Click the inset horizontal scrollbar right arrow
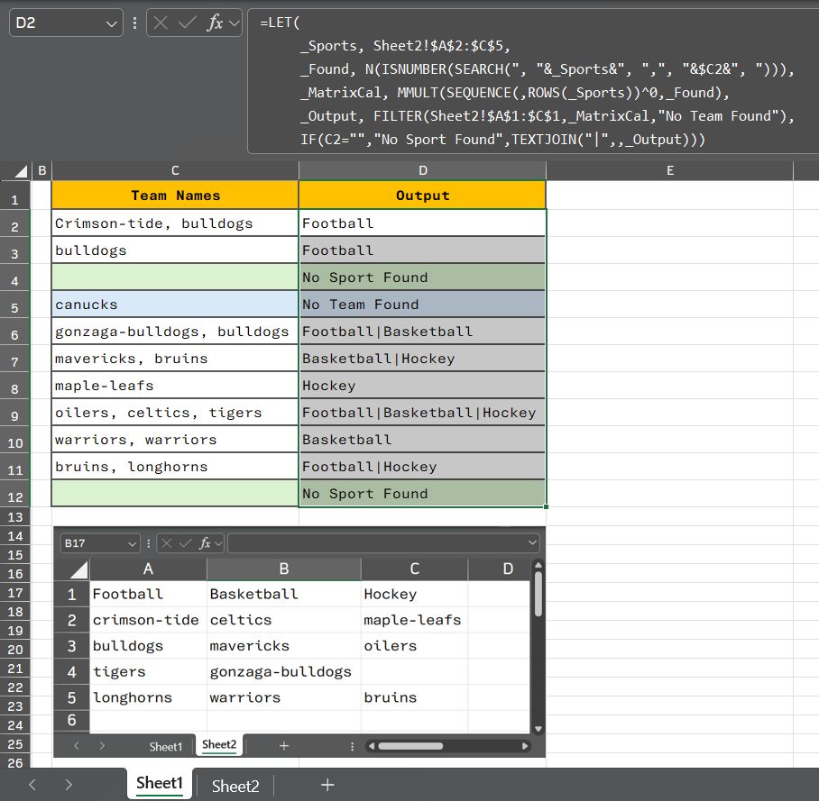The image size is (819, 801). (x=525, y=746)
